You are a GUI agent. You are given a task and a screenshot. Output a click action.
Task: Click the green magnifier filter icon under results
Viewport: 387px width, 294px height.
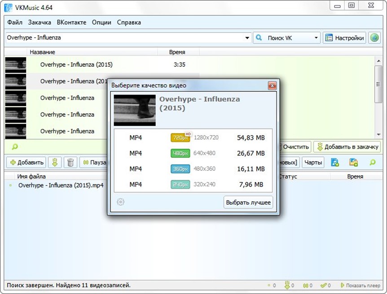tap(15, 147)
